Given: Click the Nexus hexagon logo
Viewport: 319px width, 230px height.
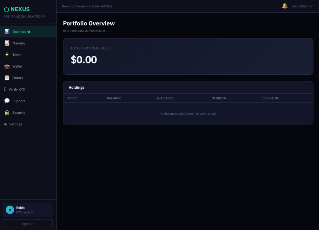Looking at the screenshot, I should pos(7,10).
